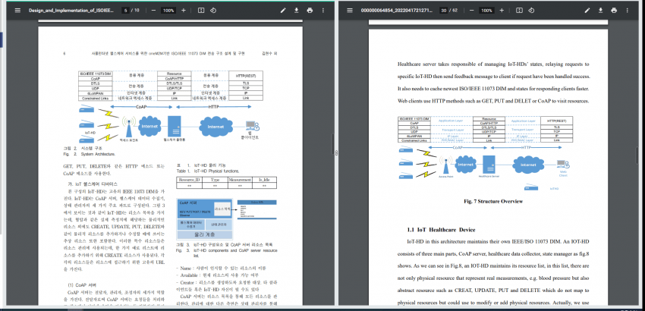
Task: Click Healthcare server tower icon in right diagram
Action: 488,165
